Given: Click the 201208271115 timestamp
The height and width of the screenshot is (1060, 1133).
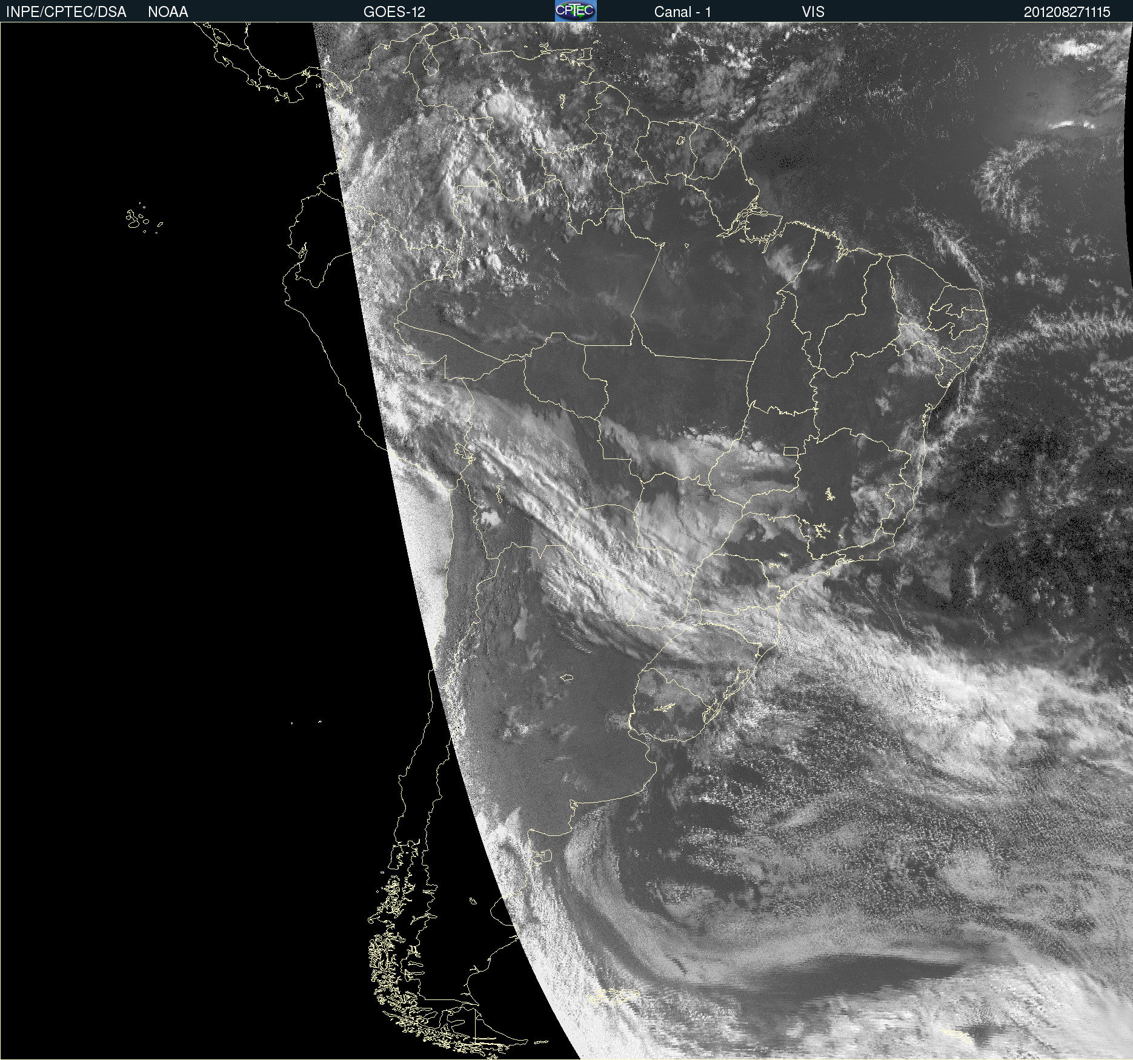Looking at the screenshot, I should click(x=1067, y=12).
